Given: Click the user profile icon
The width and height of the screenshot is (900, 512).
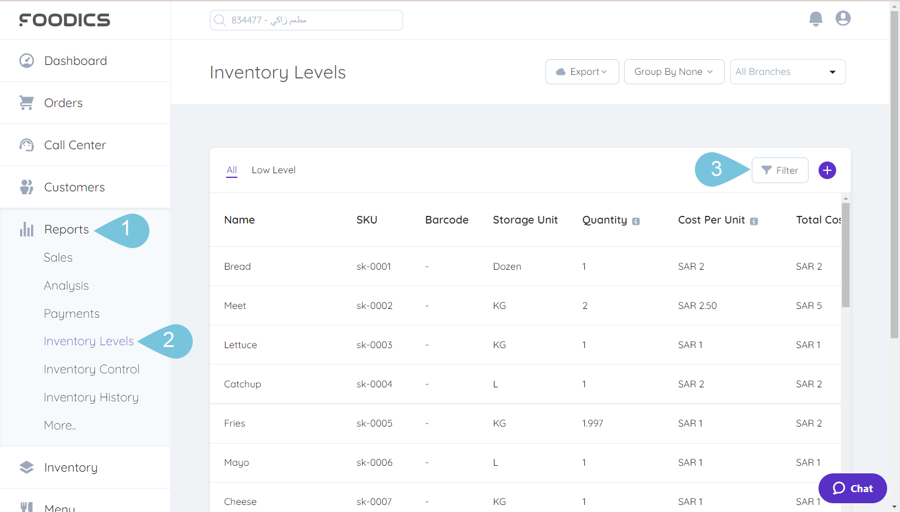Looking at the screenshot, I should coord(843,18).
